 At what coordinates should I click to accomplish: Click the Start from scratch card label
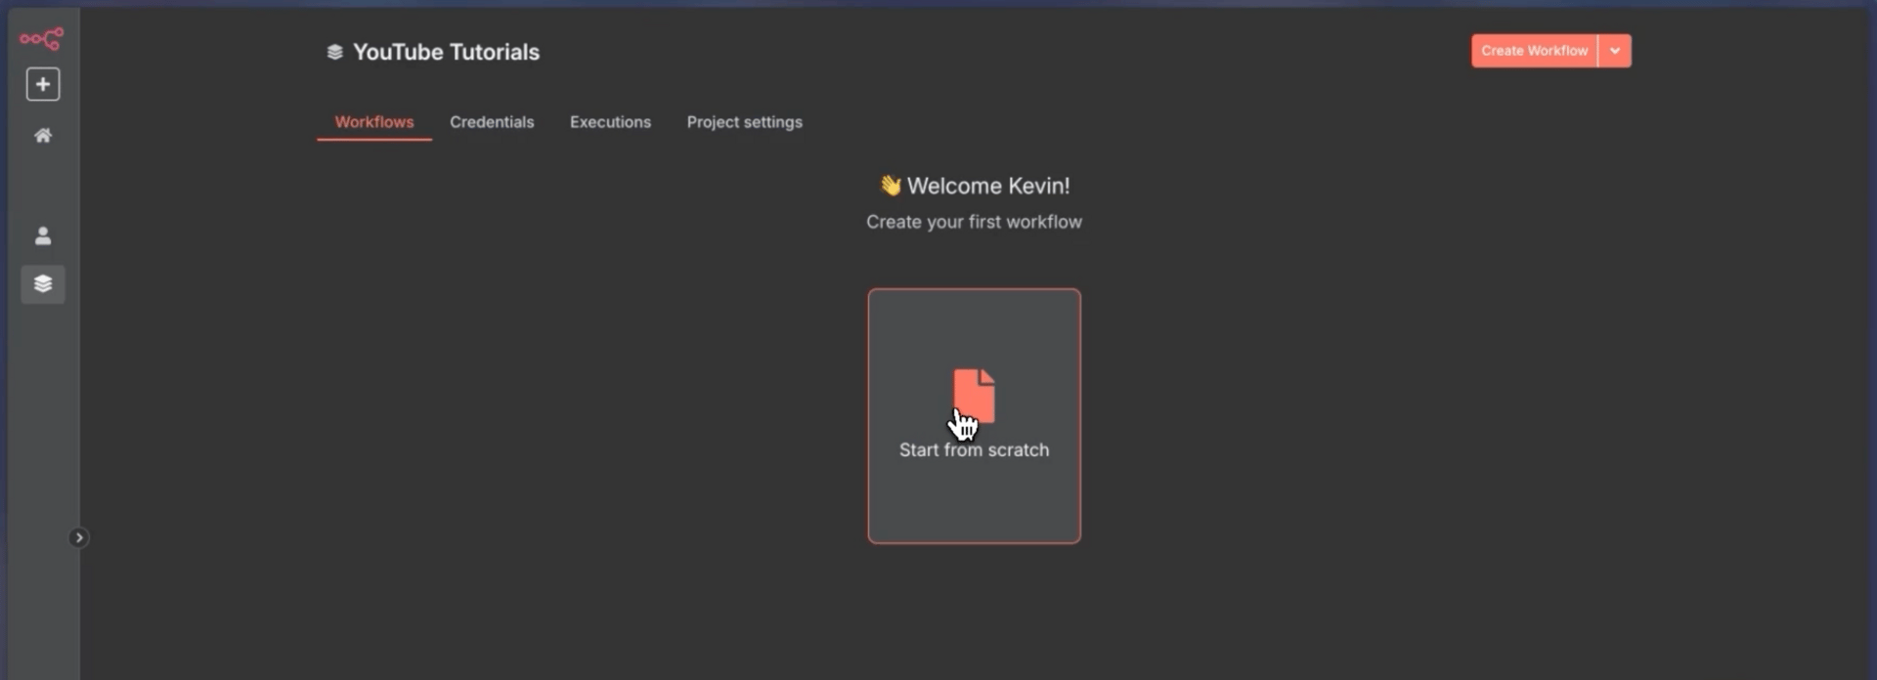(974, 450)
